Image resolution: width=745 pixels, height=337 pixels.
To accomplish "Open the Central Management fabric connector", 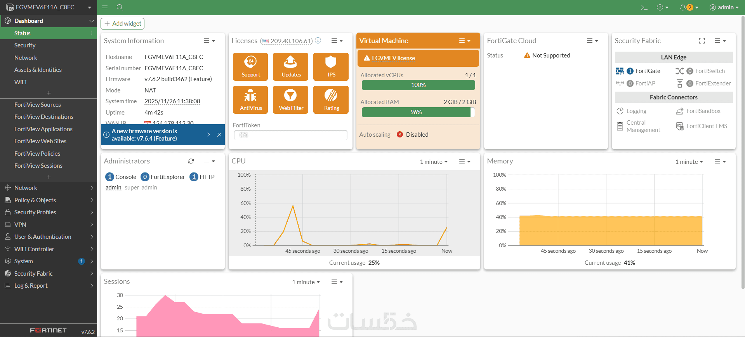I will click(638, 126).
